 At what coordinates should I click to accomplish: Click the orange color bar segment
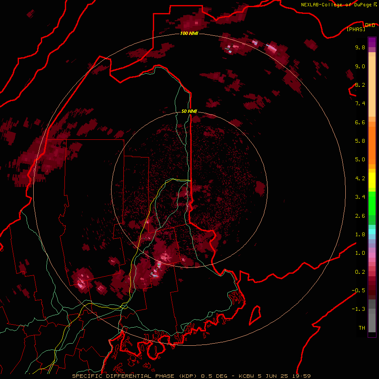pyautogui.click(x=372, y=145)
